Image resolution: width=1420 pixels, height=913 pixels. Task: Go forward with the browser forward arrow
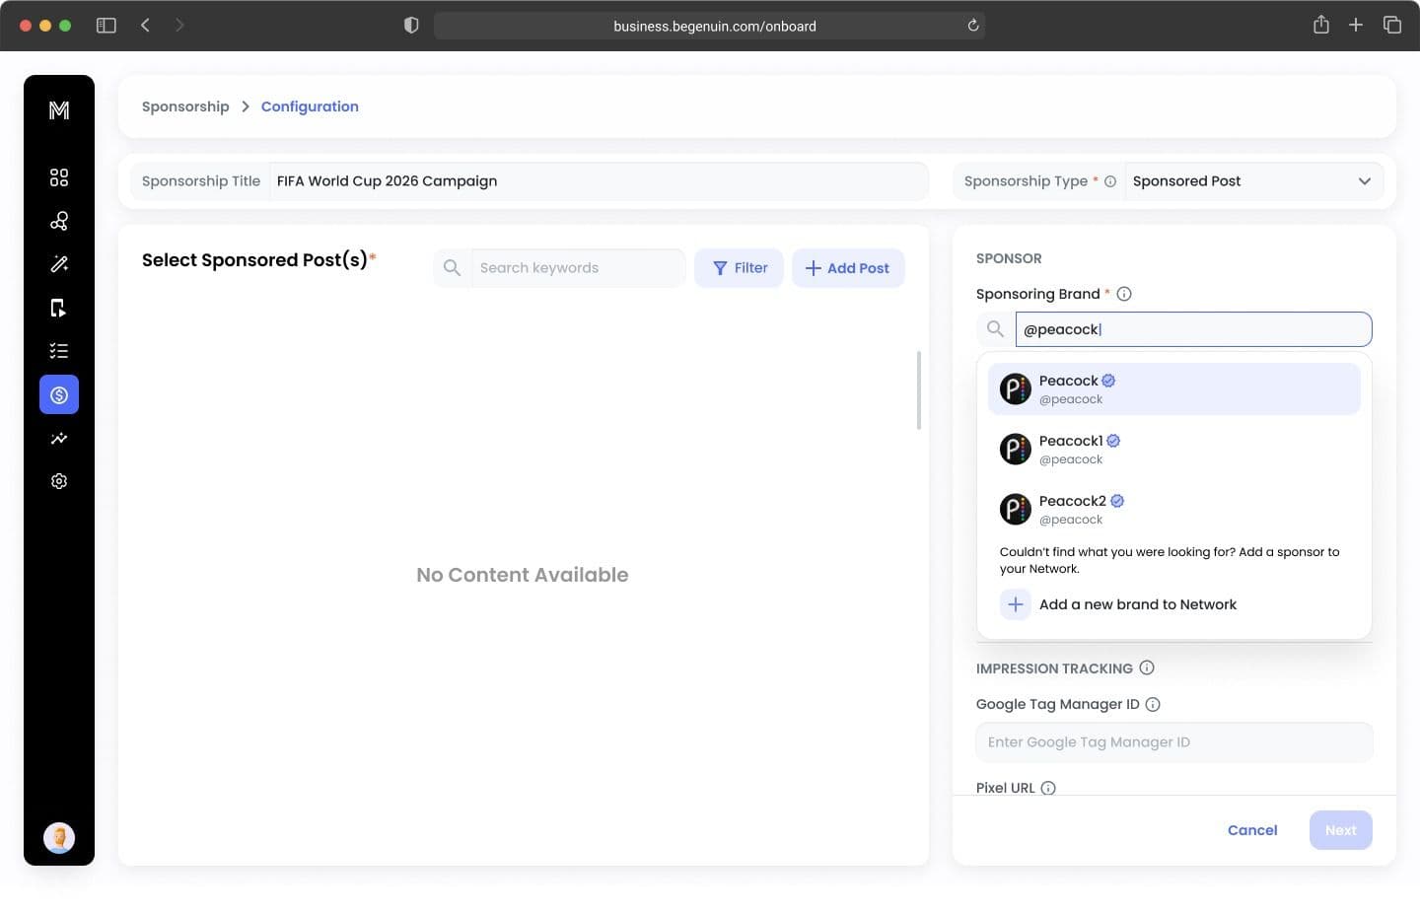click(179, 26)
